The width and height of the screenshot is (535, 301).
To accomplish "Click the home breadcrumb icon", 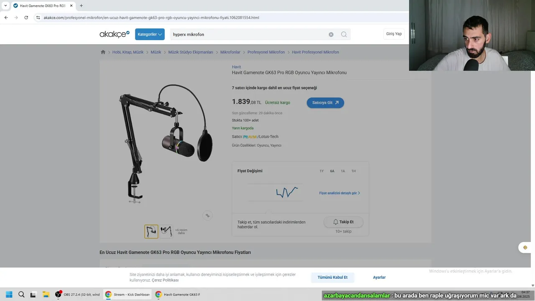I will click(103, 52).
